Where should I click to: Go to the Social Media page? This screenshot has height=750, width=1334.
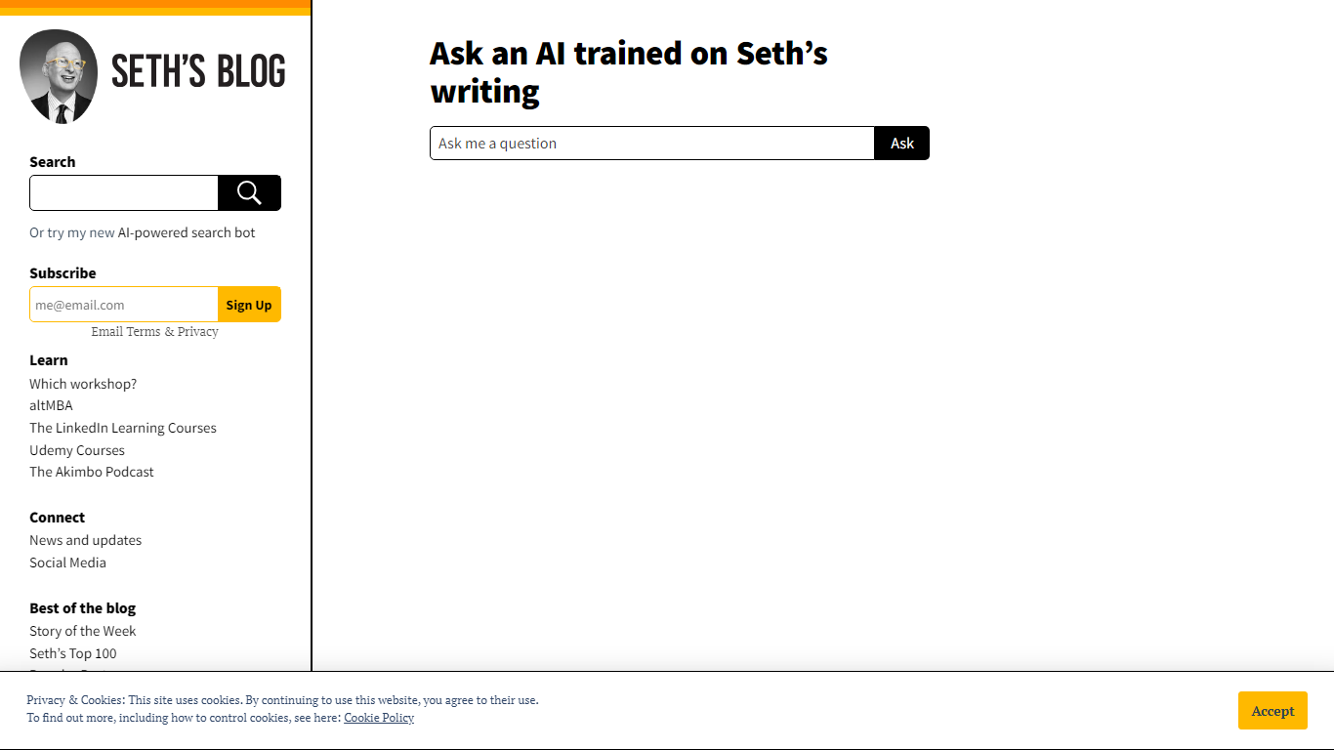(67, 562)
